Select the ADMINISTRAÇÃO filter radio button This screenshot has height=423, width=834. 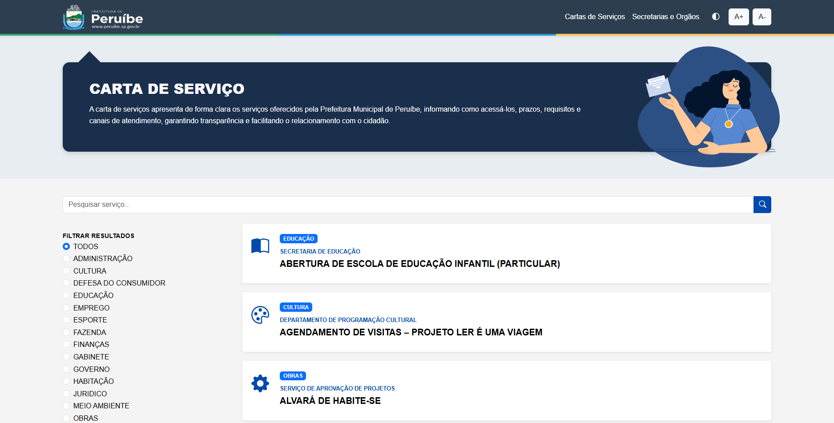pos(66,258)
